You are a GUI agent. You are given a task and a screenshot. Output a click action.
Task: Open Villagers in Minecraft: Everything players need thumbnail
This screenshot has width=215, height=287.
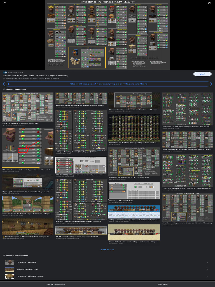click(x=81, y=98)
